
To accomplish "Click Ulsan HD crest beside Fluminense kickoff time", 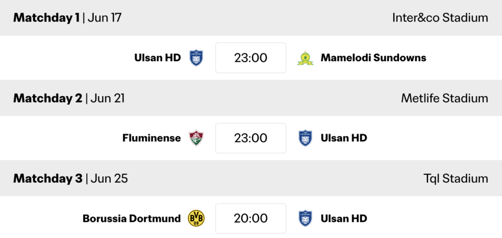I will 305,138.
